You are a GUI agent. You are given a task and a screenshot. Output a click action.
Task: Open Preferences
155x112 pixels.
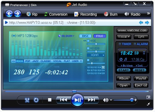pos(19,5)
